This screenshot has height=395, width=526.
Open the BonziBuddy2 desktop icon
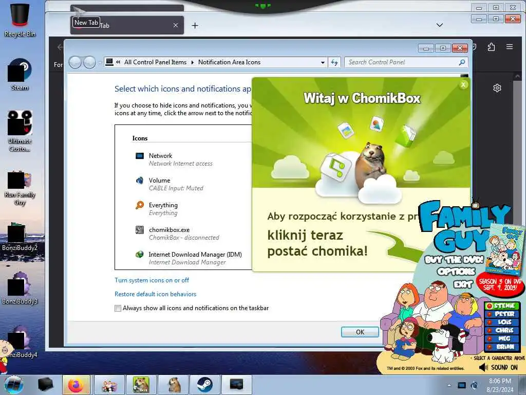click(20, 237)
